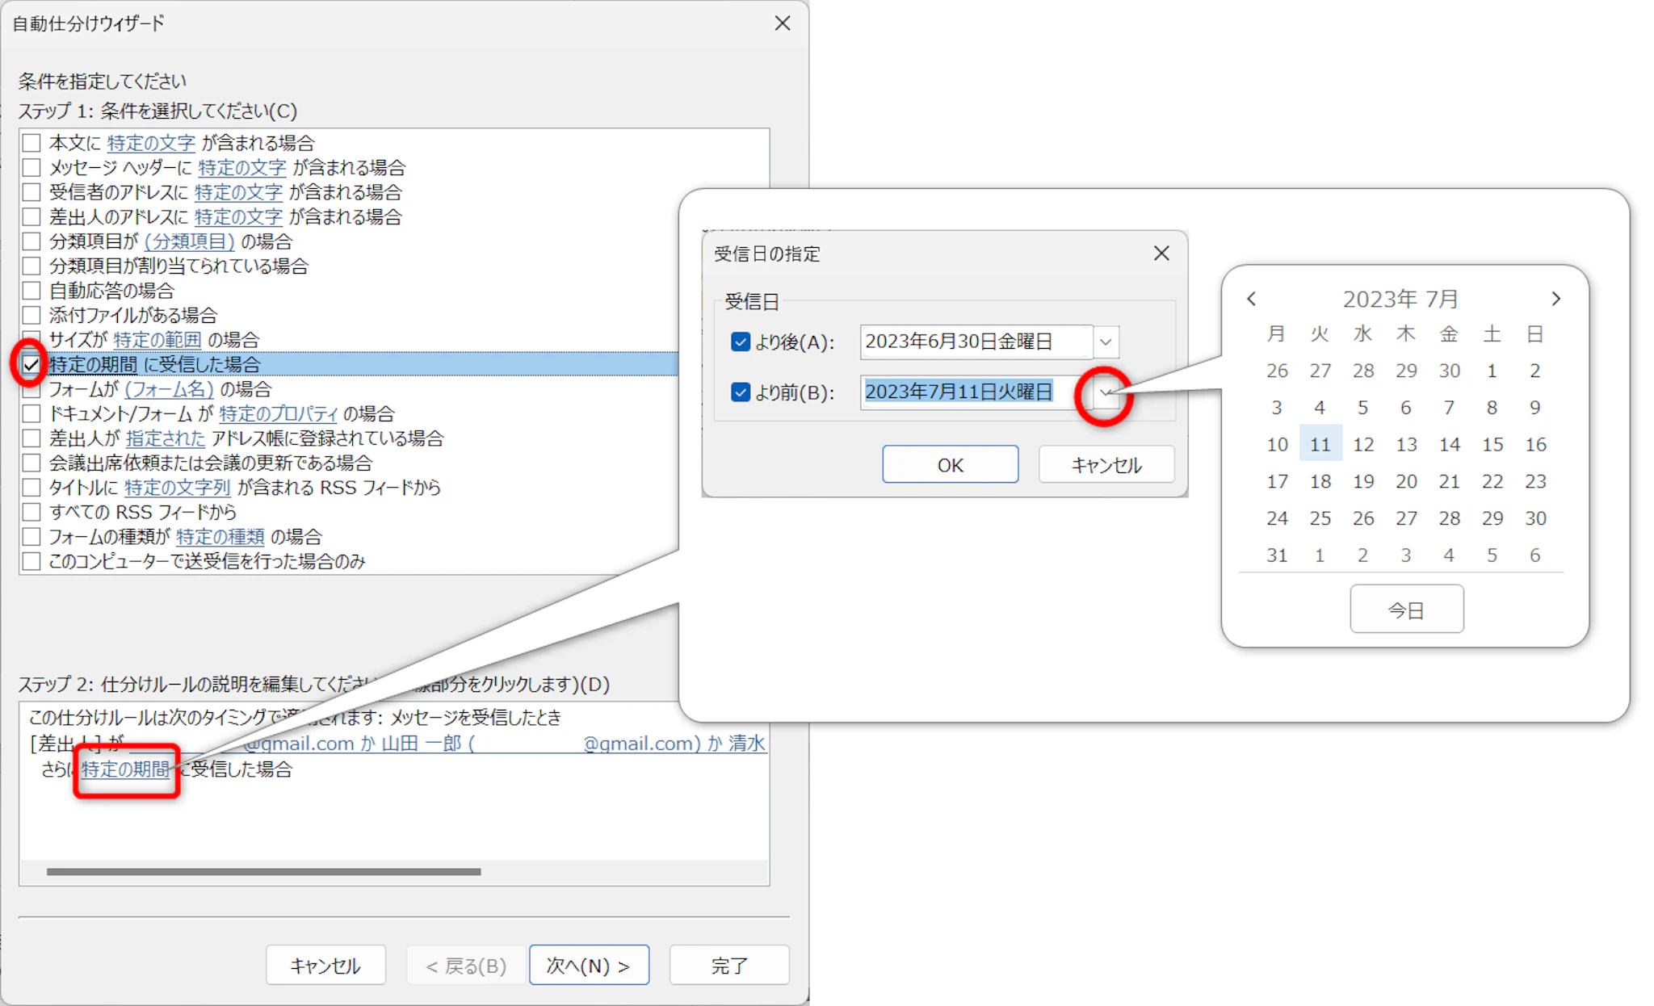Viewport: 1654px width, 1006px height.
Task: Go to previous month in calendar
Action: coord(1251,299)
